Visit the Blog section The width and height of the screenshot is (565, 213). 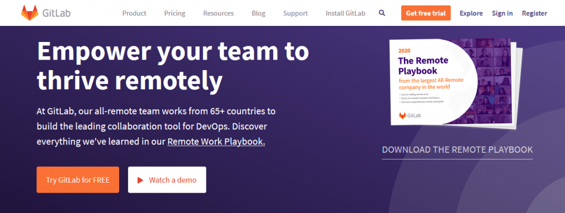pyautogui.click(x=258, y=13)
